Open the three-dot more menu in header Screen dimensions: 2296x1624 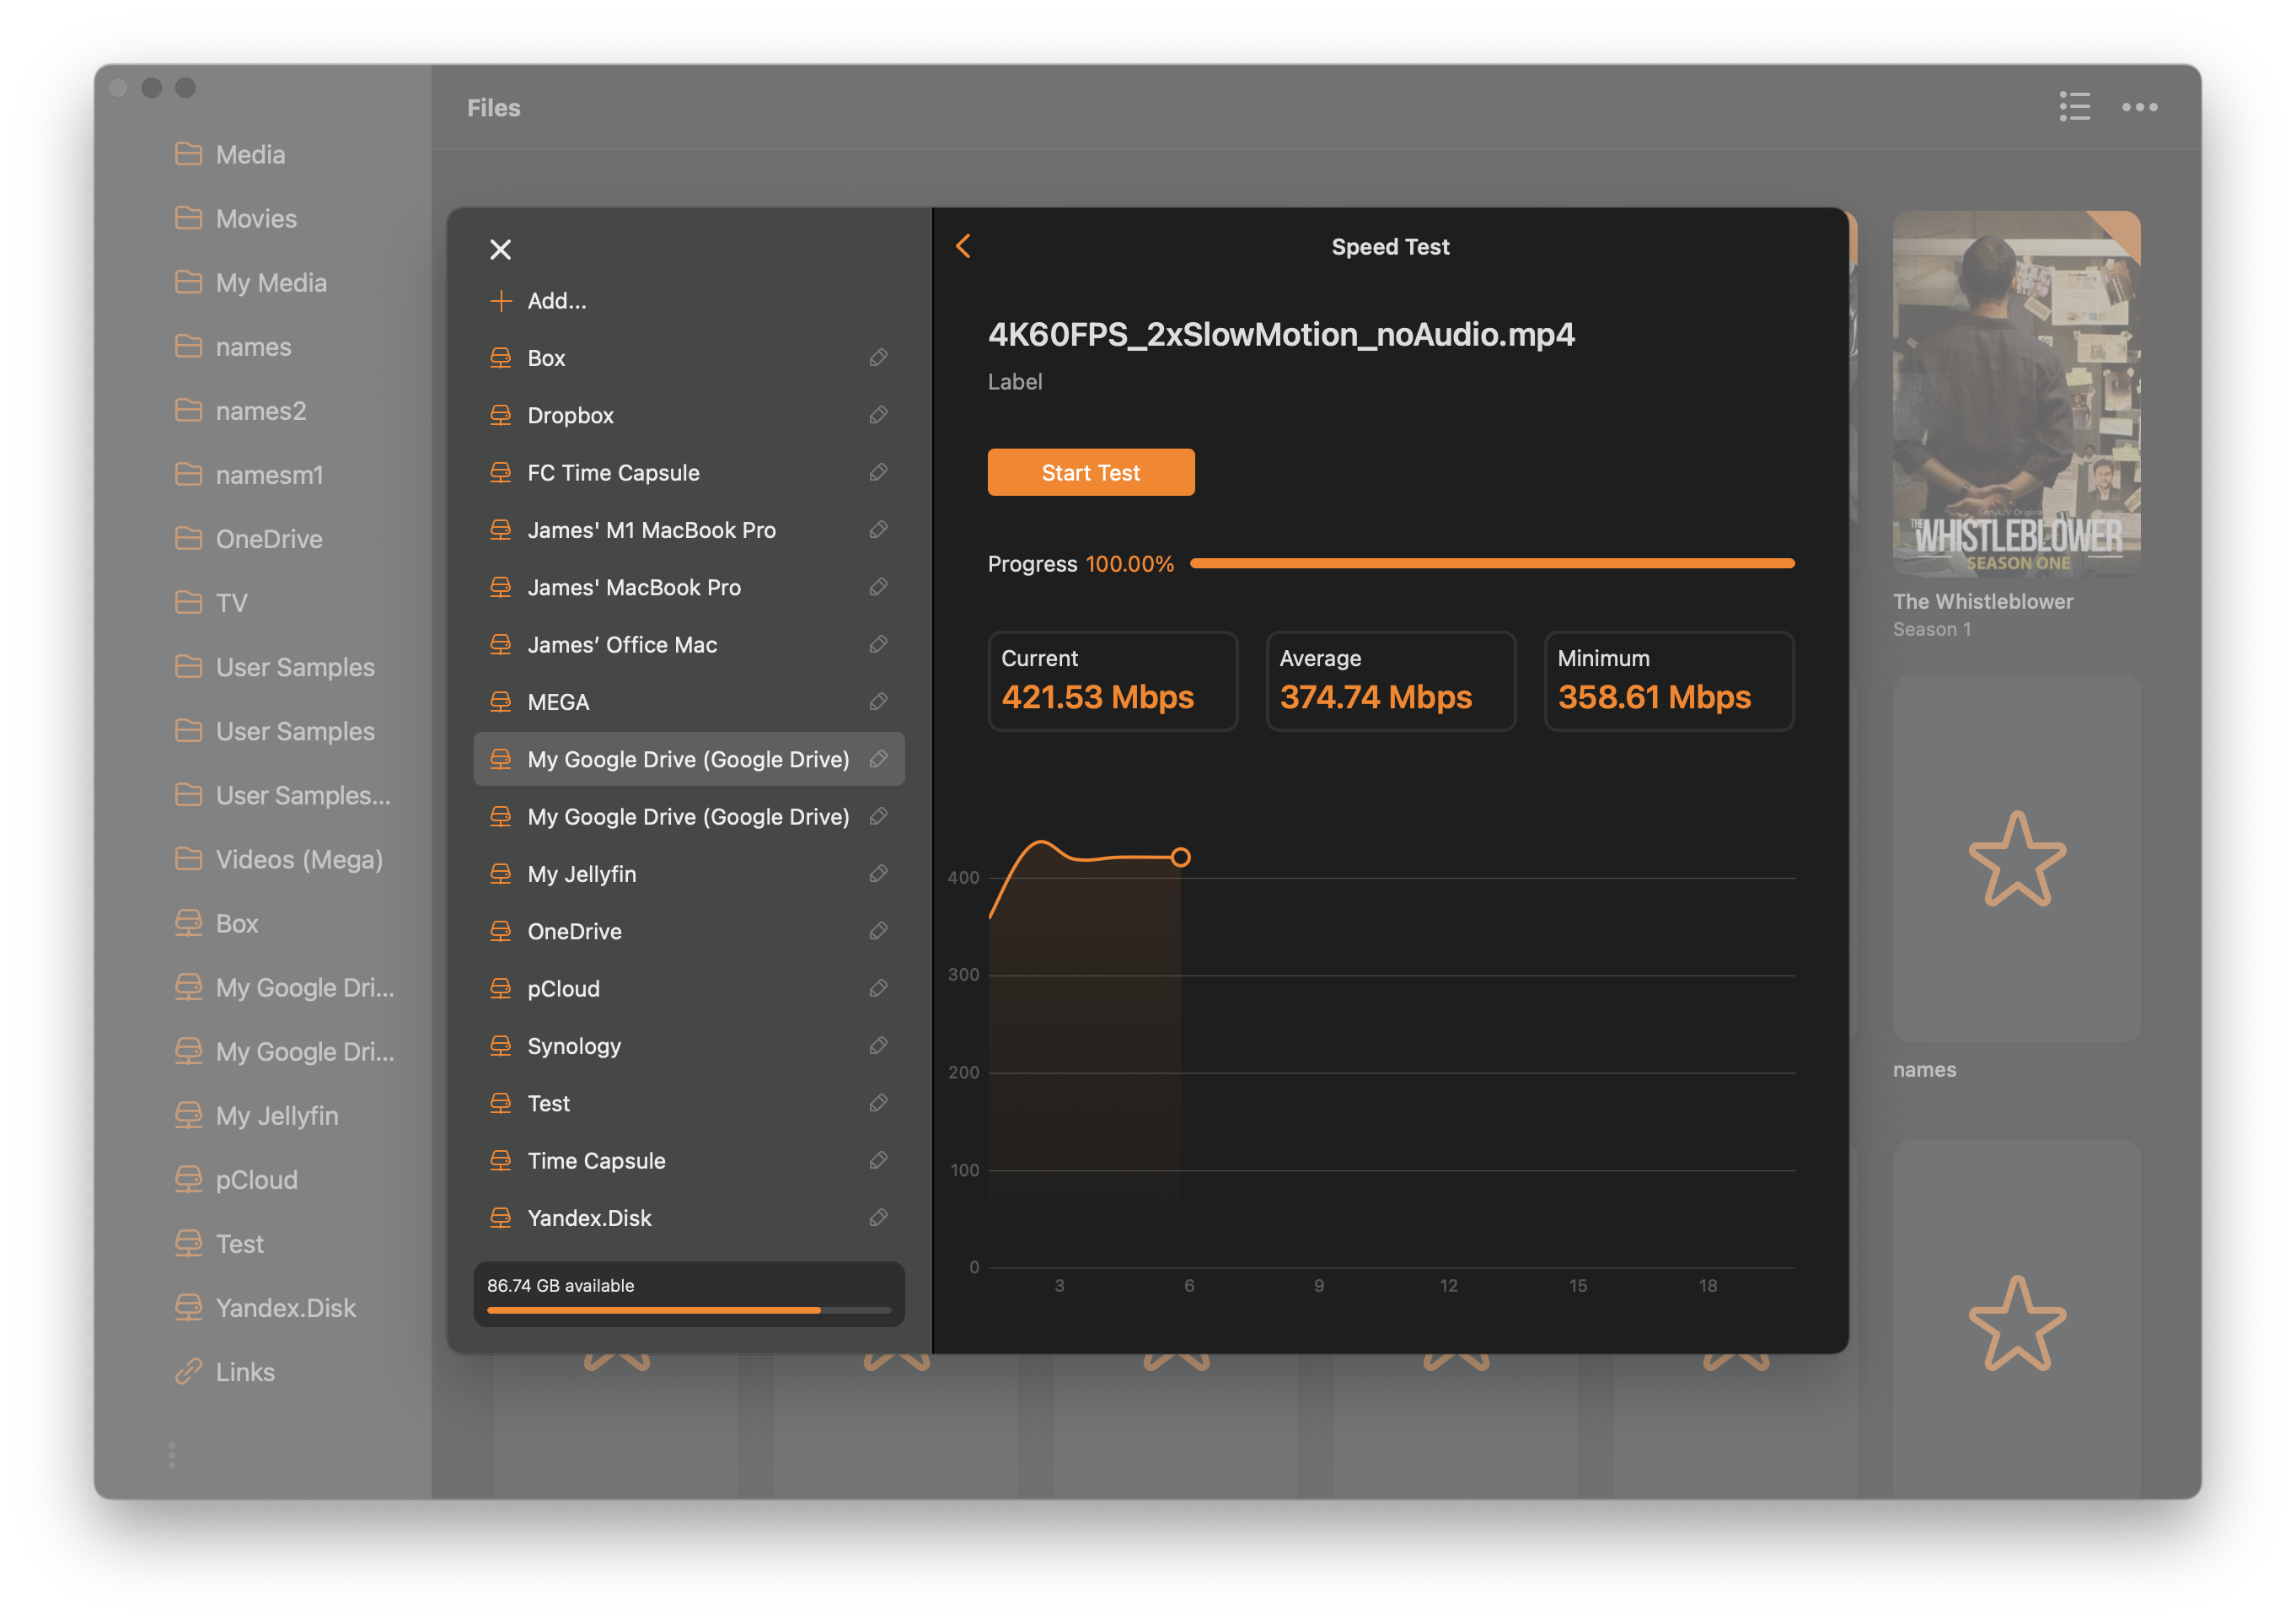pos(2139,107)
